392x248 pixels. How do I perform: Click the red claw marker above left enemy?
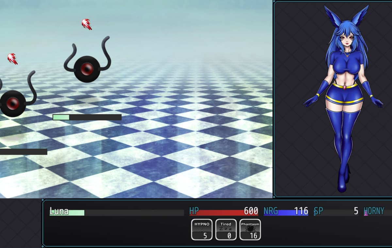pyautogui.click(x=12, y=59)
